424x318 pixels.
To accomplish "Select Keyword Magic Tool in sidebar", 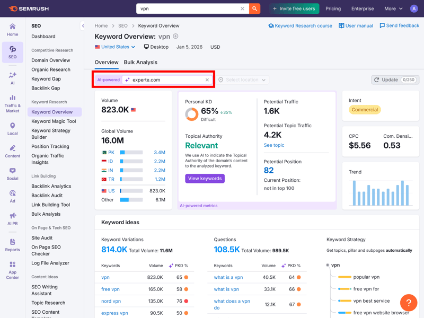I will click(x=54, y=121).
